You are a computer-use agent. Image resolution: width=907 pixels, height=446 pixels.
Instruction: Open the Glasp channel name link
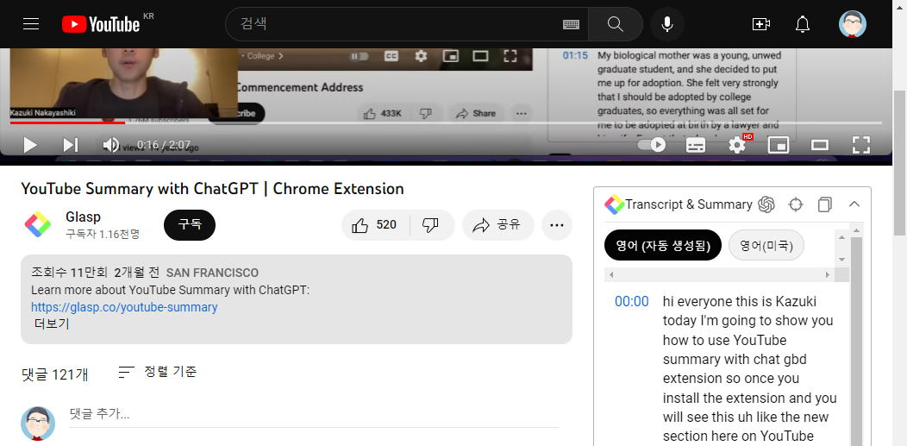pos(84,217)
